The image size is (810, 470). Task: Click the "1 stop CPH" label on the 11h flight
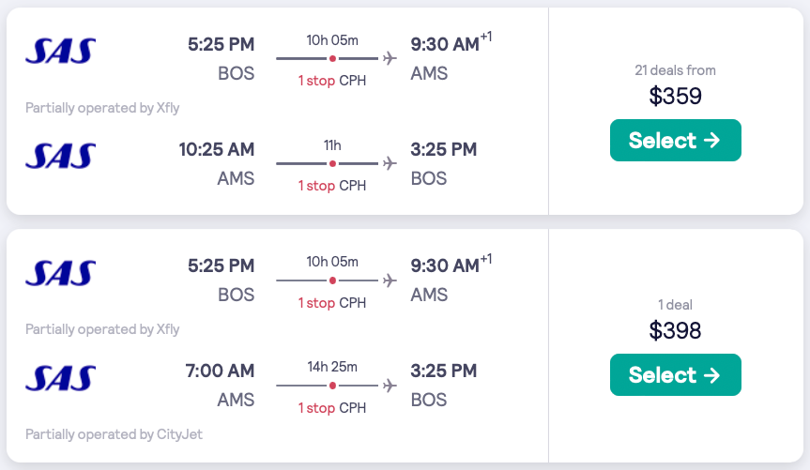pyautogui.click(x=332, y=186)
